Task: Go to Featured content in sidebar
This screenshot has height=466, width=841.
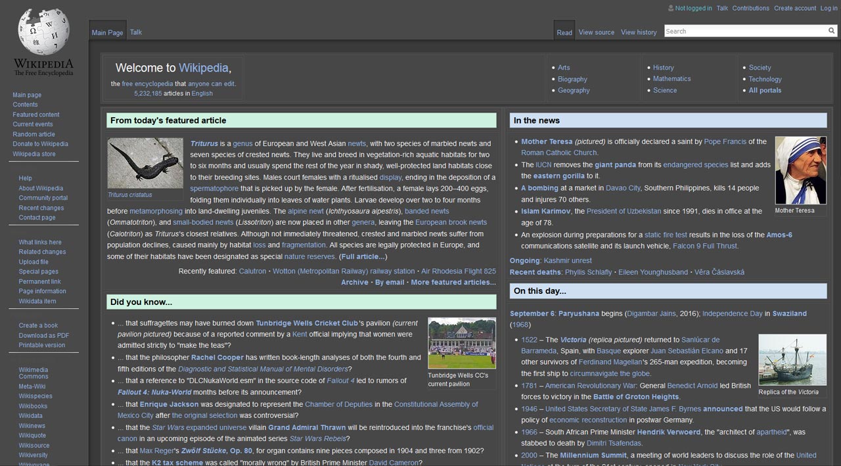Action: point(36,114)
